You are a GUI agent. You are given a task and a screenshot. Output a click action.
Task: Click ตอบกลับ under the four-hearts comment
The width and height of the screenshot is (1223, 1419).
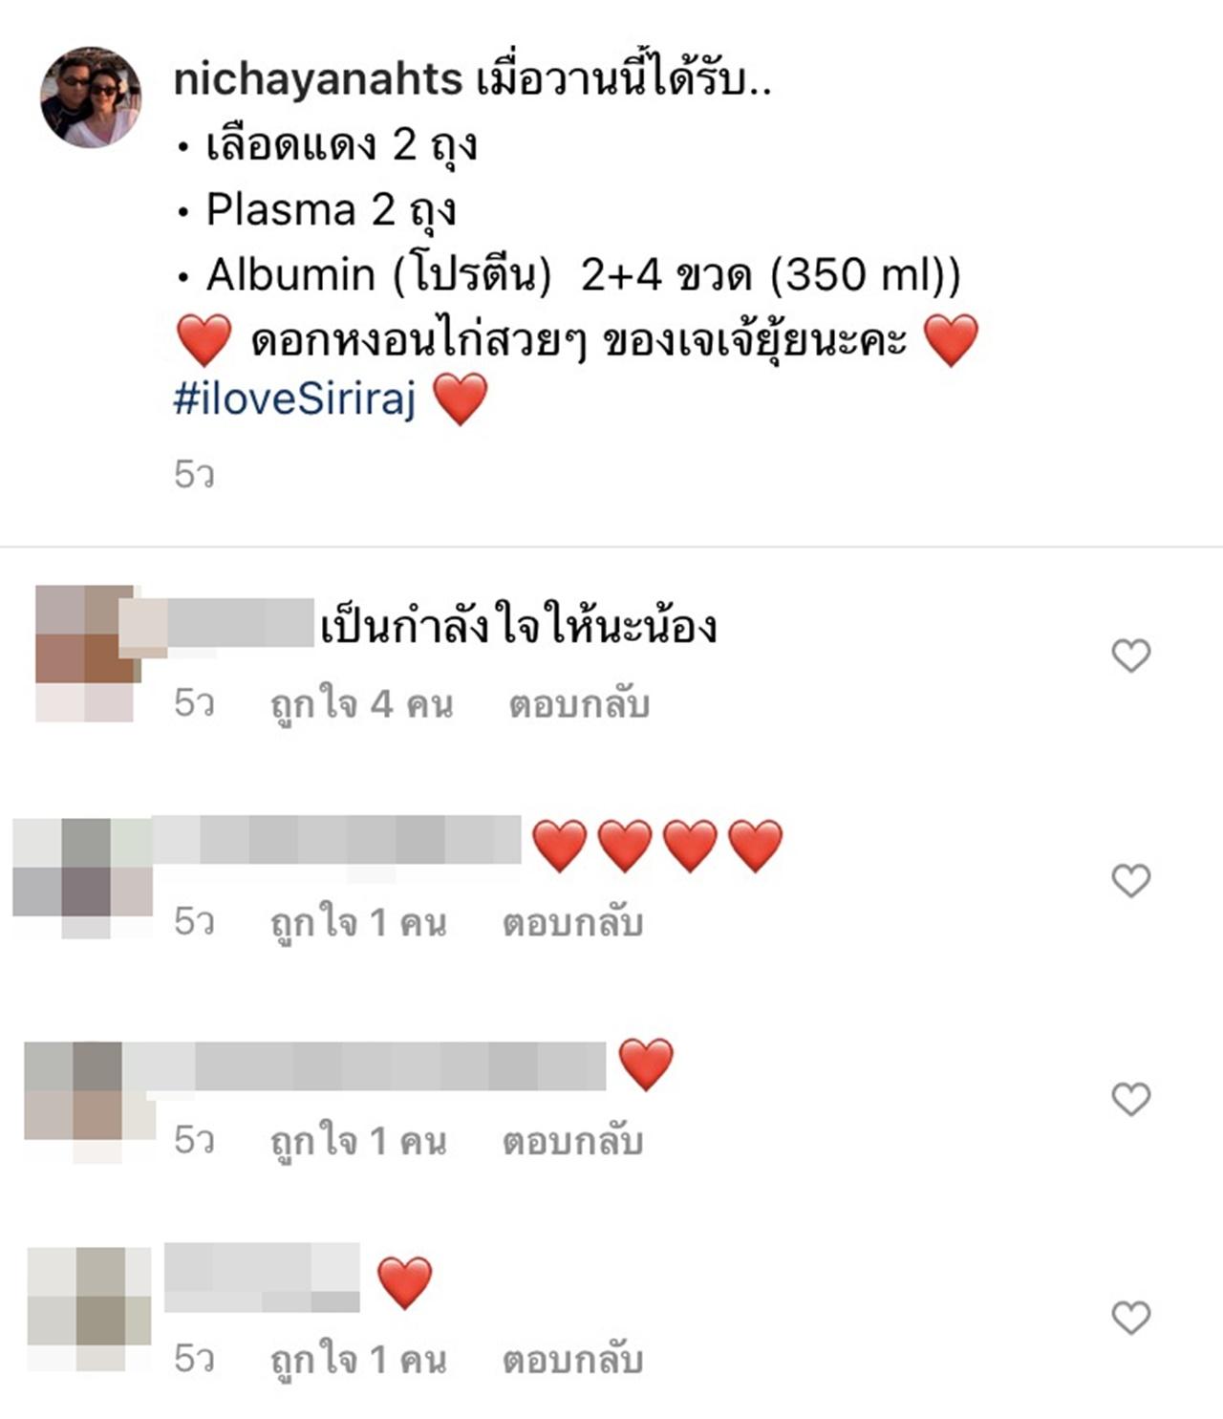pos(573,923)
